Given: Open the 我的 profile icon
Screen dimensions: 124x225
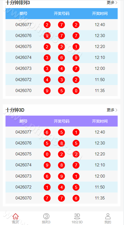Looking at the screenshot, I should click(108, 216).
